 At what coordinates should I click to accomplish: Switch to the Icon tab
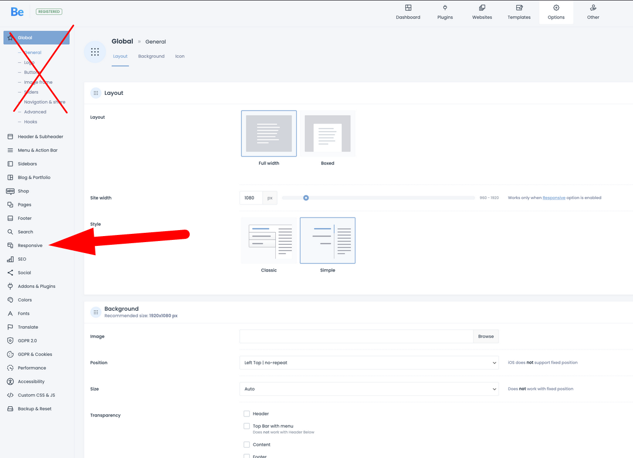180,56
